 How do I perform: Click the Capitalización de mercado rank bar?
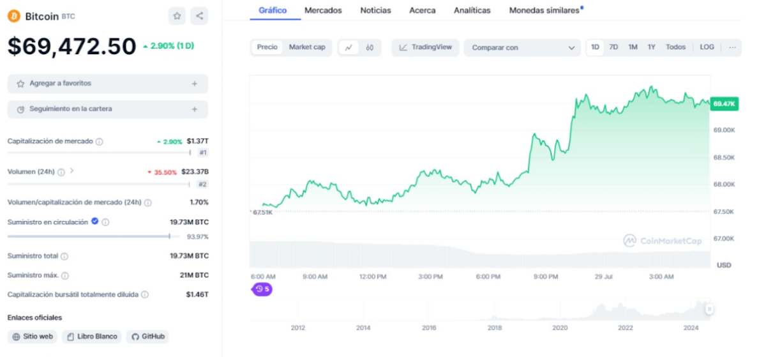coord(99,153)
